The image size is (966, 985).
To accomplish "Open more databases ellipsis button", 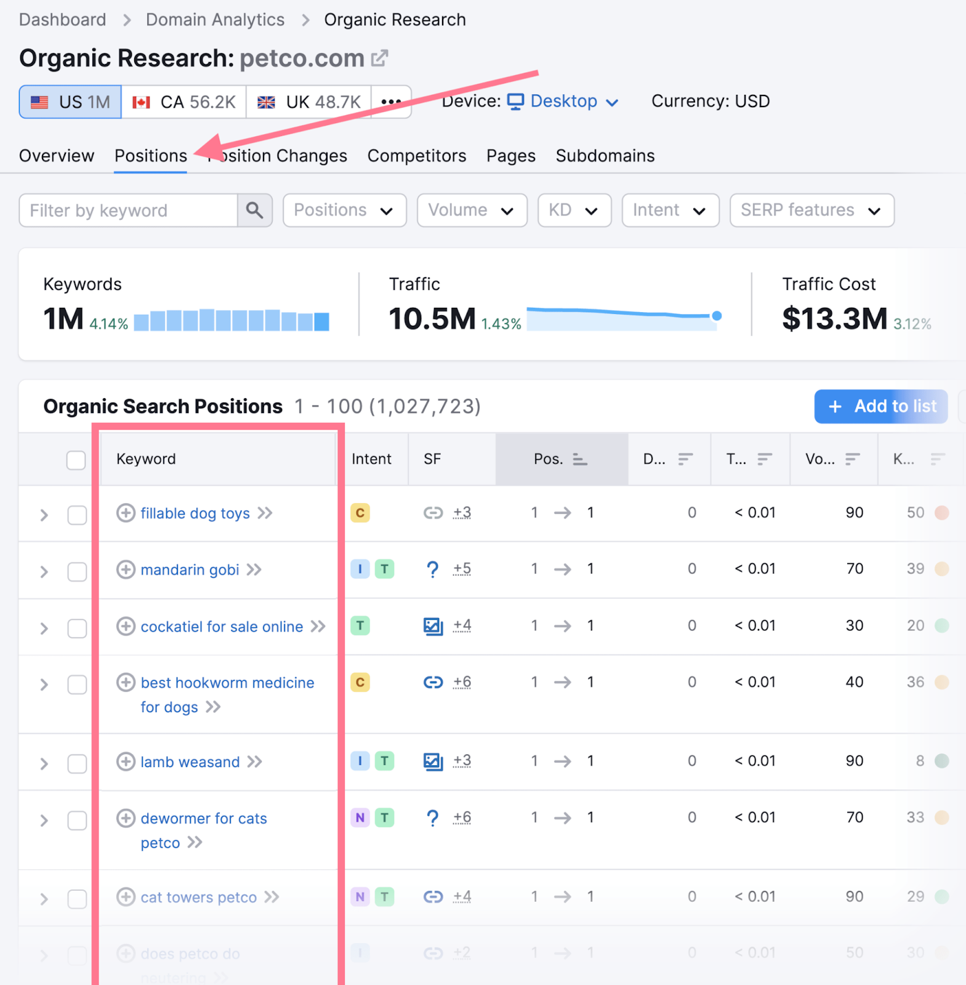I will [x=391, y=102].
